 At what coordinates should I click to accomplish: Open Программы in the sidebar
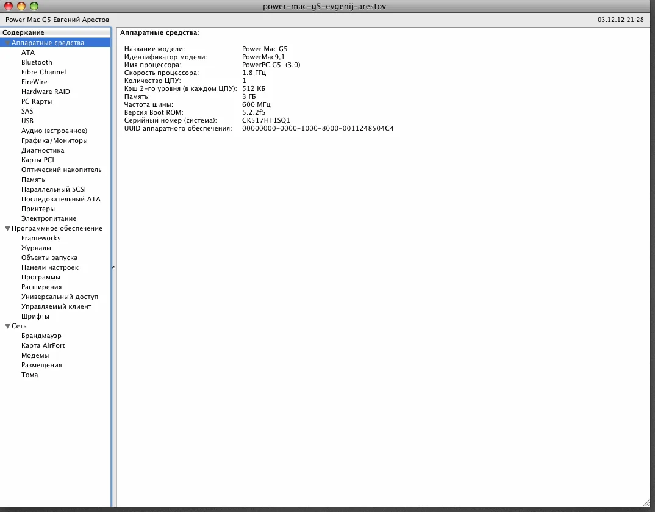tap(40, 277)
